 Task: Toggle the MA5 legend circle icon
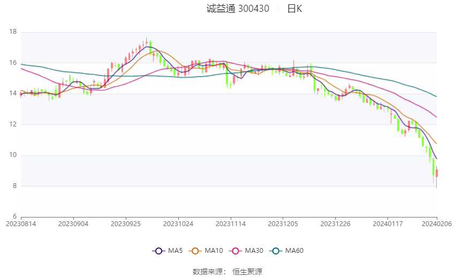(159, 251)
